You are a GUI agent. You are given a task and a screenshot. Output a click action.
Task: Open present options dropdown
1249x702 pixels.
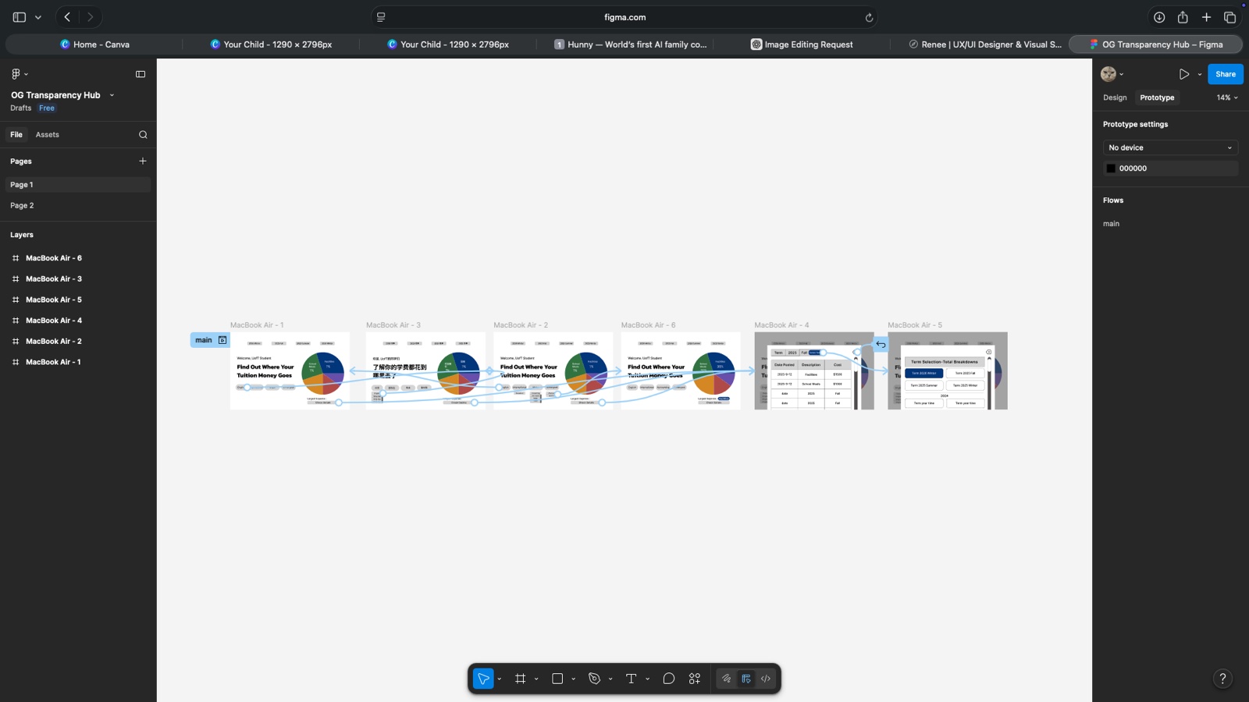[1200, 75]
